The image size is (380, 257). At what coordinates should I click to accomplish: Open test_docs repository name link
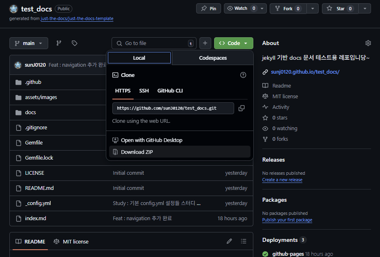point(36,9)
